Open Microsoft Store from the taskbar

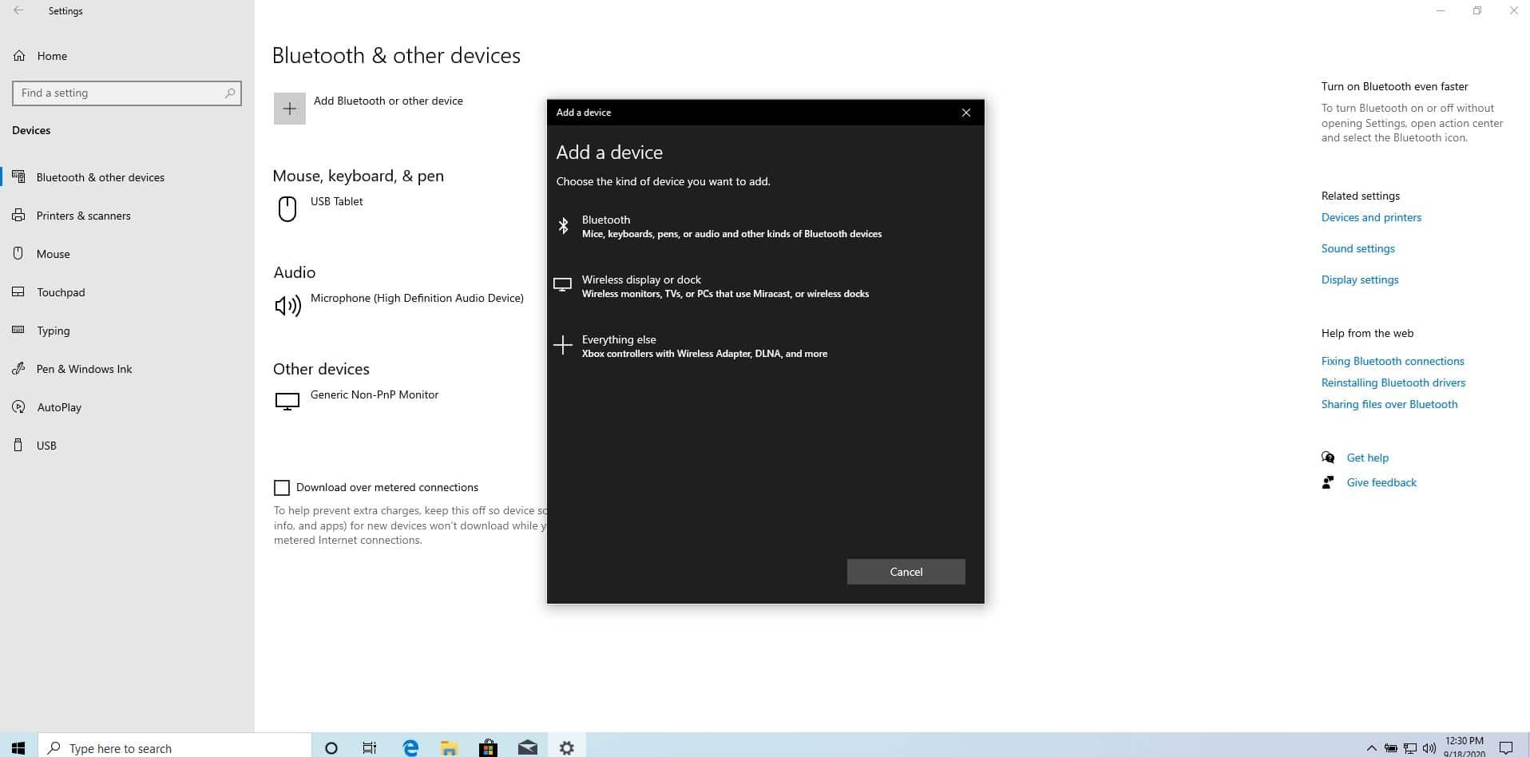tap(488, 747)
